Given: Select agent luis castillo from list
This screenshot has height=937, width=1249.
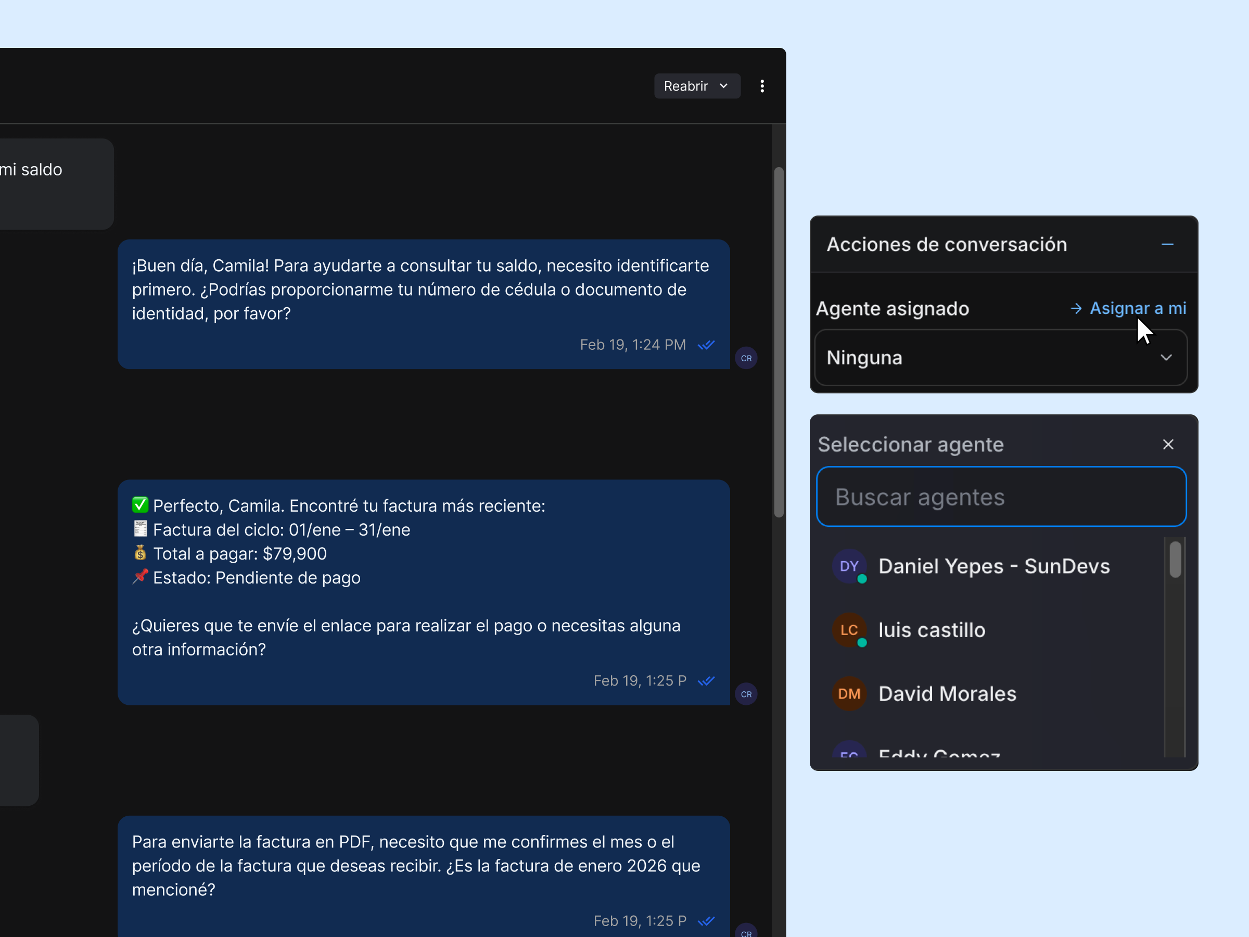Looking at the screenshot, I should (932, 630).
